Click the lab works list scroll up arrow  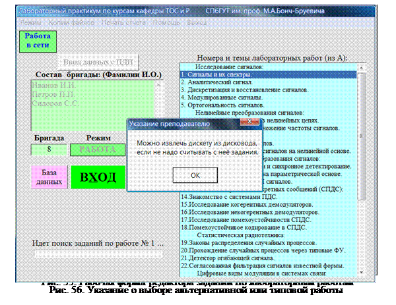click(x=361, y=68)
